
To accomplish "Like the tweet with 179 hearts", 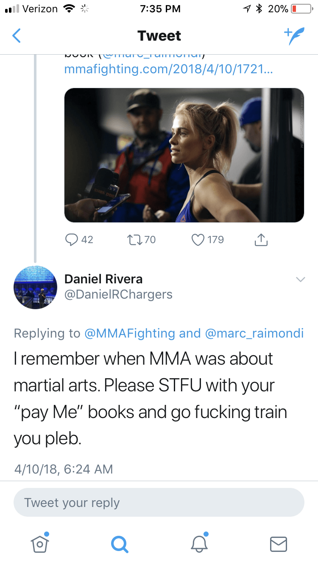I will coord(207,240).
